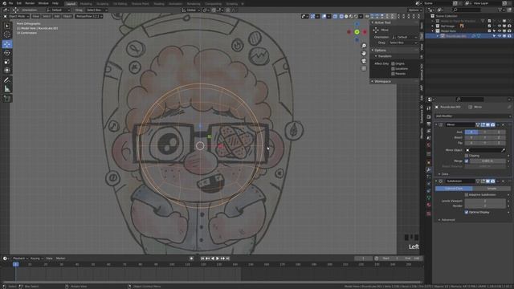Toggle the Merge checkbox in Mirror modifier

(x=467, y=161)
